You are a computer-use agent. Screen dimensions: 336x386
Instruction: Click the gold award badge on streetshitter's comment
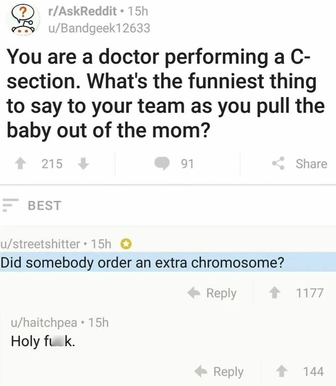[126, 244]
